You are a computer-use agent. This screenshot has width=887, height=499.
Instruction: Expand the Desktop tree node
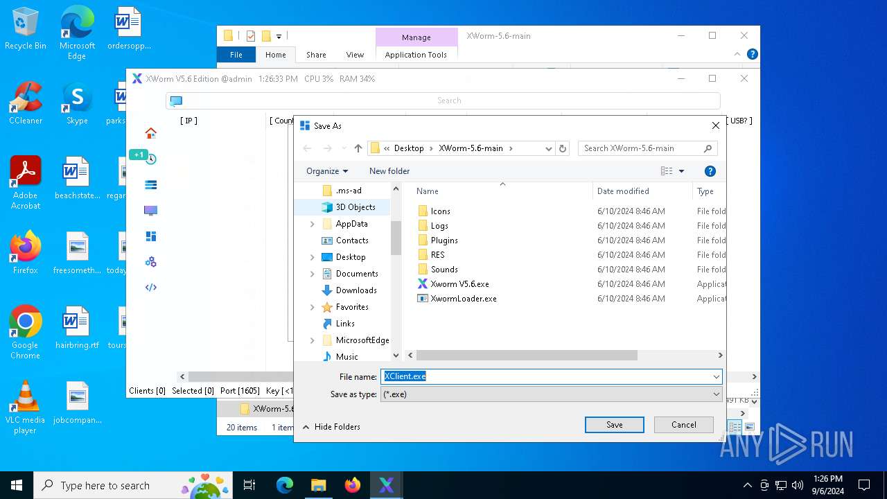pyautogui.click(x=313, y=257)
